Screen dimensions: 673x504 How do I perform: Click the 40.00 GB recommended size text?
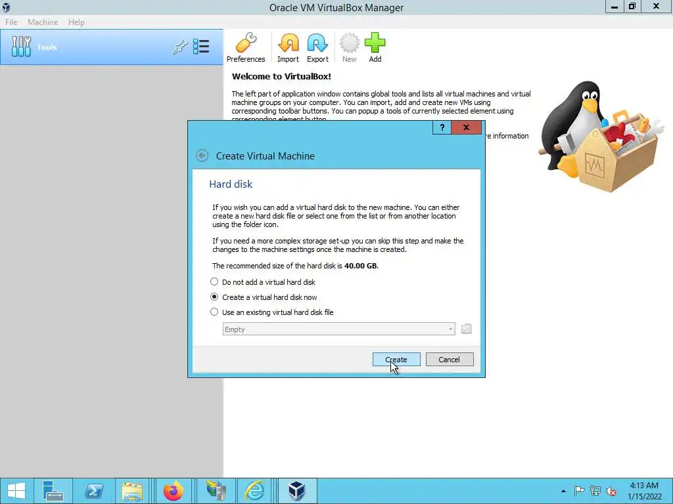tap(361, 266)
